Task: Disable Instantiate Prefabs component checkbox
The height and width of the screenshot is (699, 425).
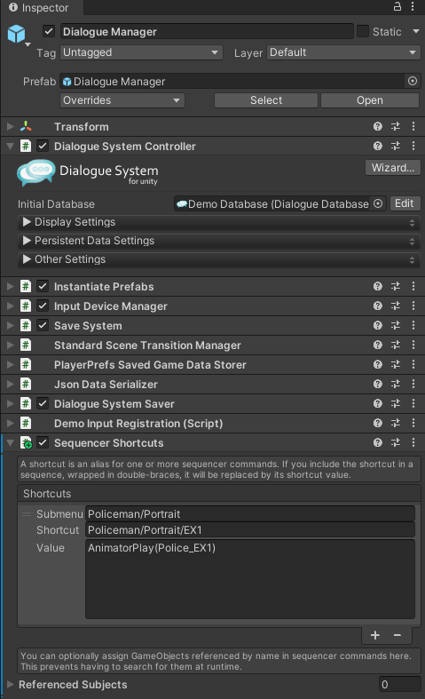Action: (43, 287)
